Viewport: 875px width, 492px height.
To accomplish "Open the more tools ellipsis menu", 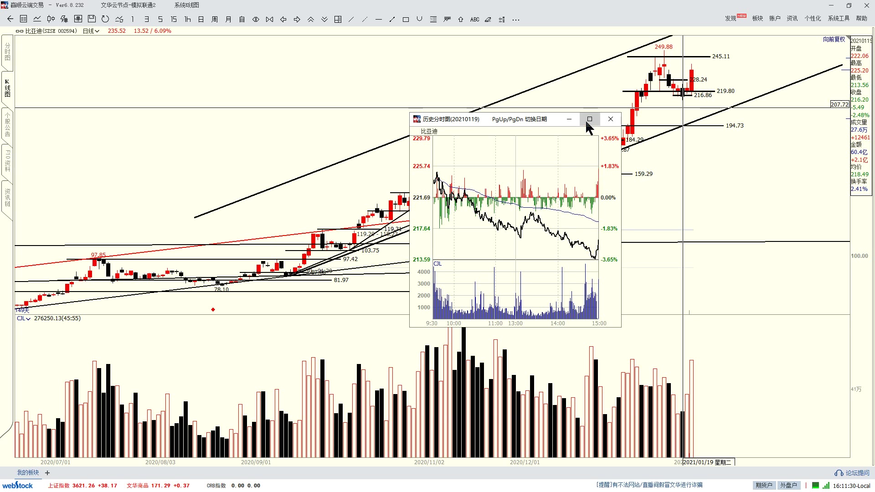I will 516,20.
